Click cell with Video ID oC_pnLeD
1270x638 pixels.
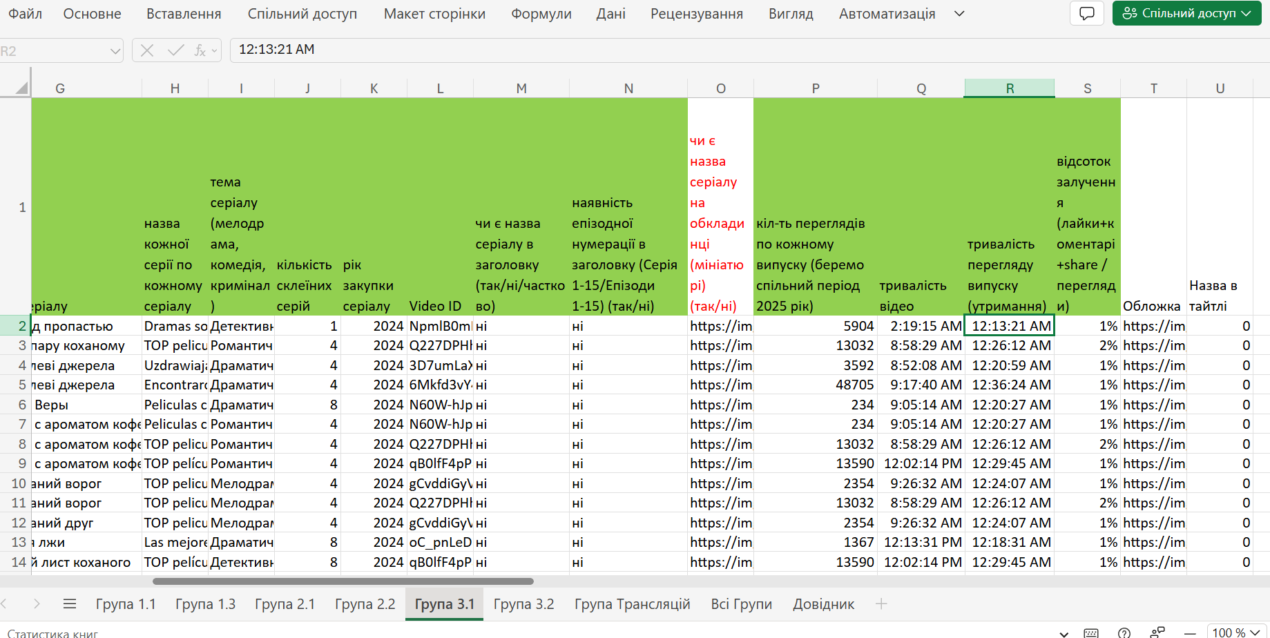click(x=440, y=543)
